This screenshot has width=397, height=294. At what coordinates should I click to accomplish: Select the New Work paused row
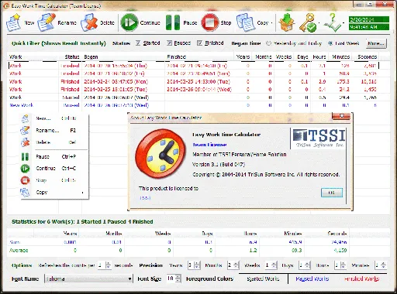[x=194, y=105]
